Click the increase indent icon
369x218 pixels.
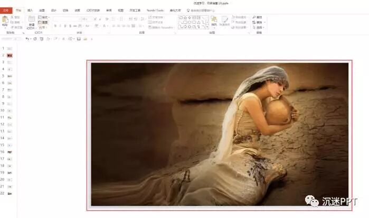[135, 19]
